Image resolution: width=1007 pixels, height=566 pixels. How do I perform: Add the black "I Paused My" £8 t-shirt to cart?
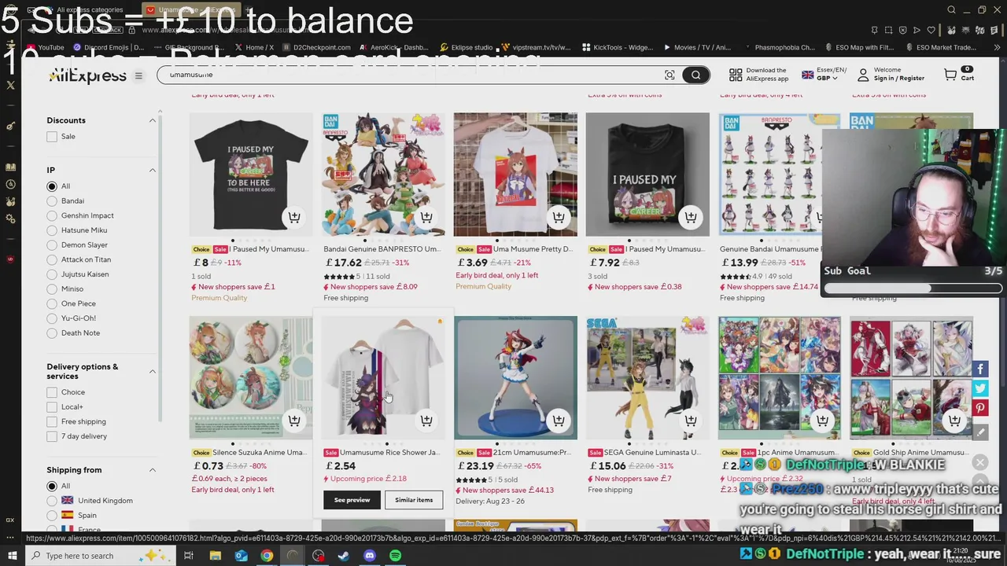point(294,217)
